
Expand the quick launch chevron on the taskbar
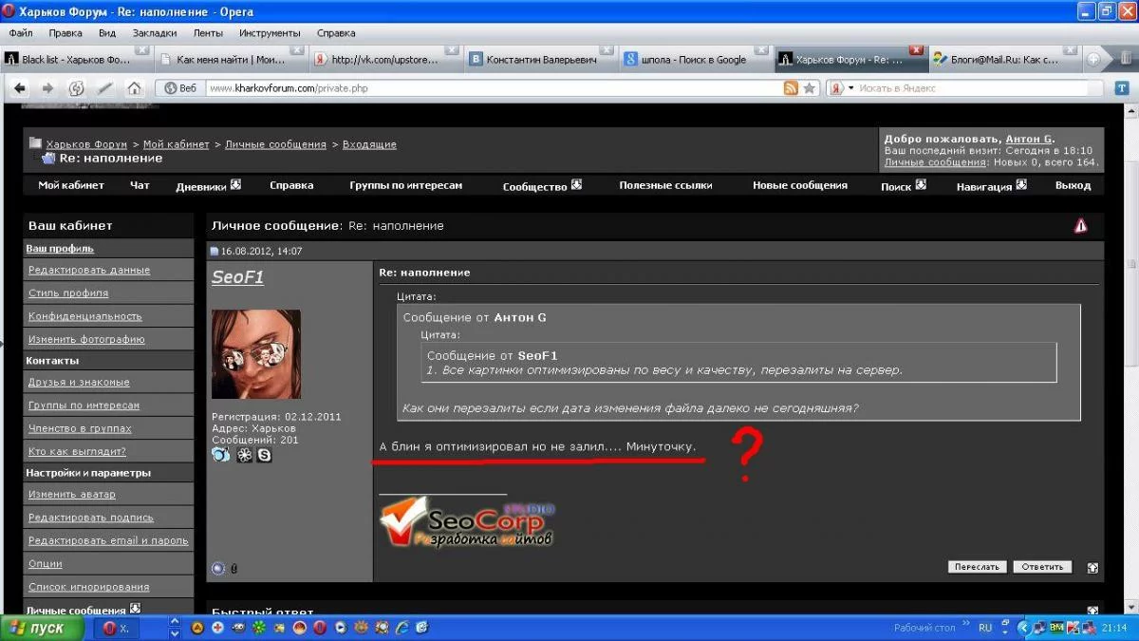pyautogui.click(x=174, y=628)
